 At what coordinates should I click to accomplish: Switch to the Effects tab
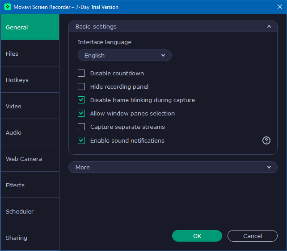tap(30, 185)
